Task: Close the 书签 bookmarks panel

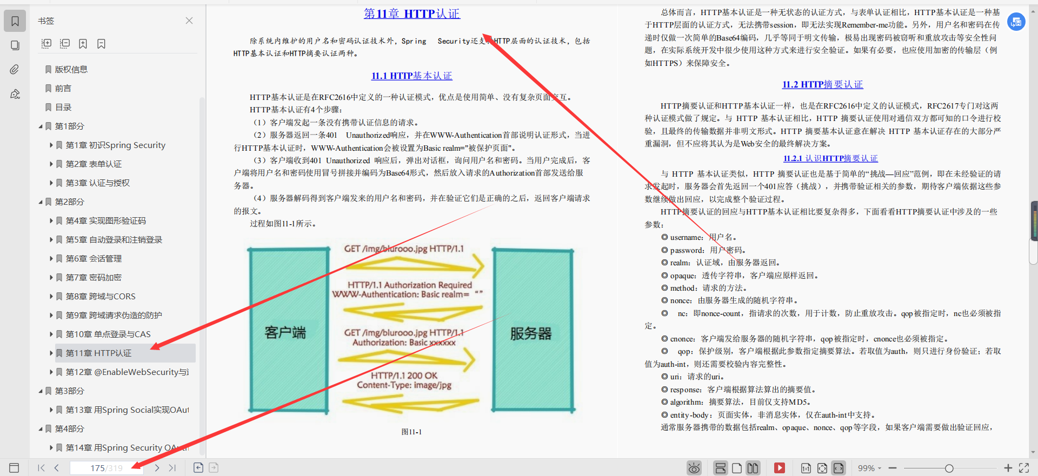Action: 189,21
